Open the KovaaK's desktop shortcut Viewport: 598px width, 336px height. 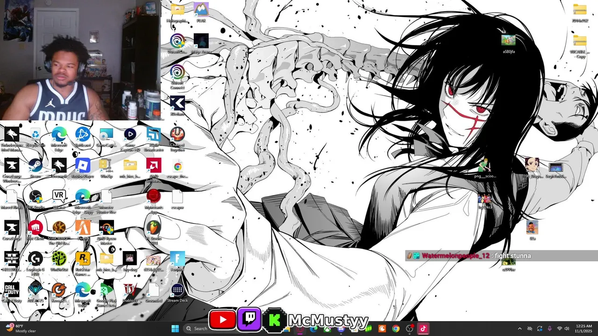pos(59,293)
